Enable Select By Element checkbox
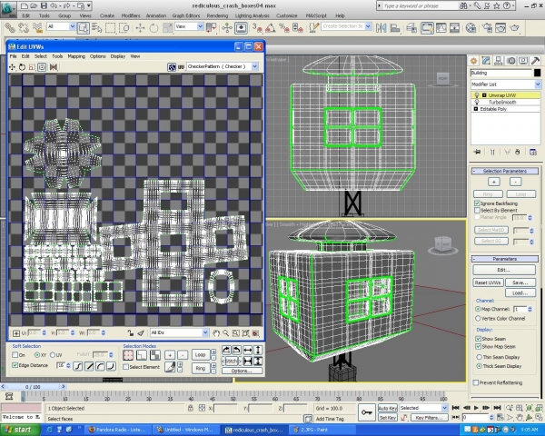This screenshot has width=545, height=436. pyautogui.click(x=478, y=211)
